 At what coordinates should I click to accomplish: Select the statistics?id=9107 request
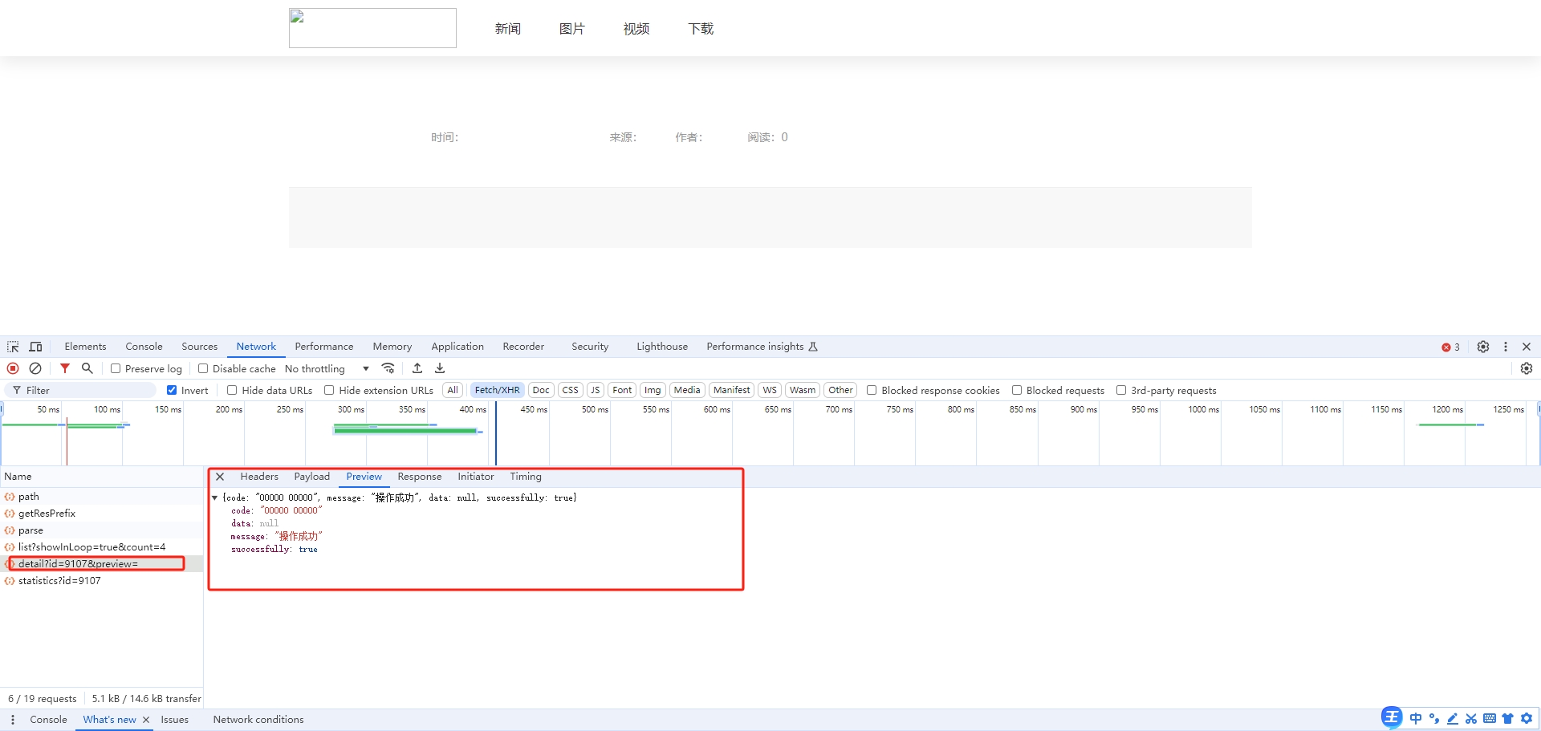click(x=101, y=581)
